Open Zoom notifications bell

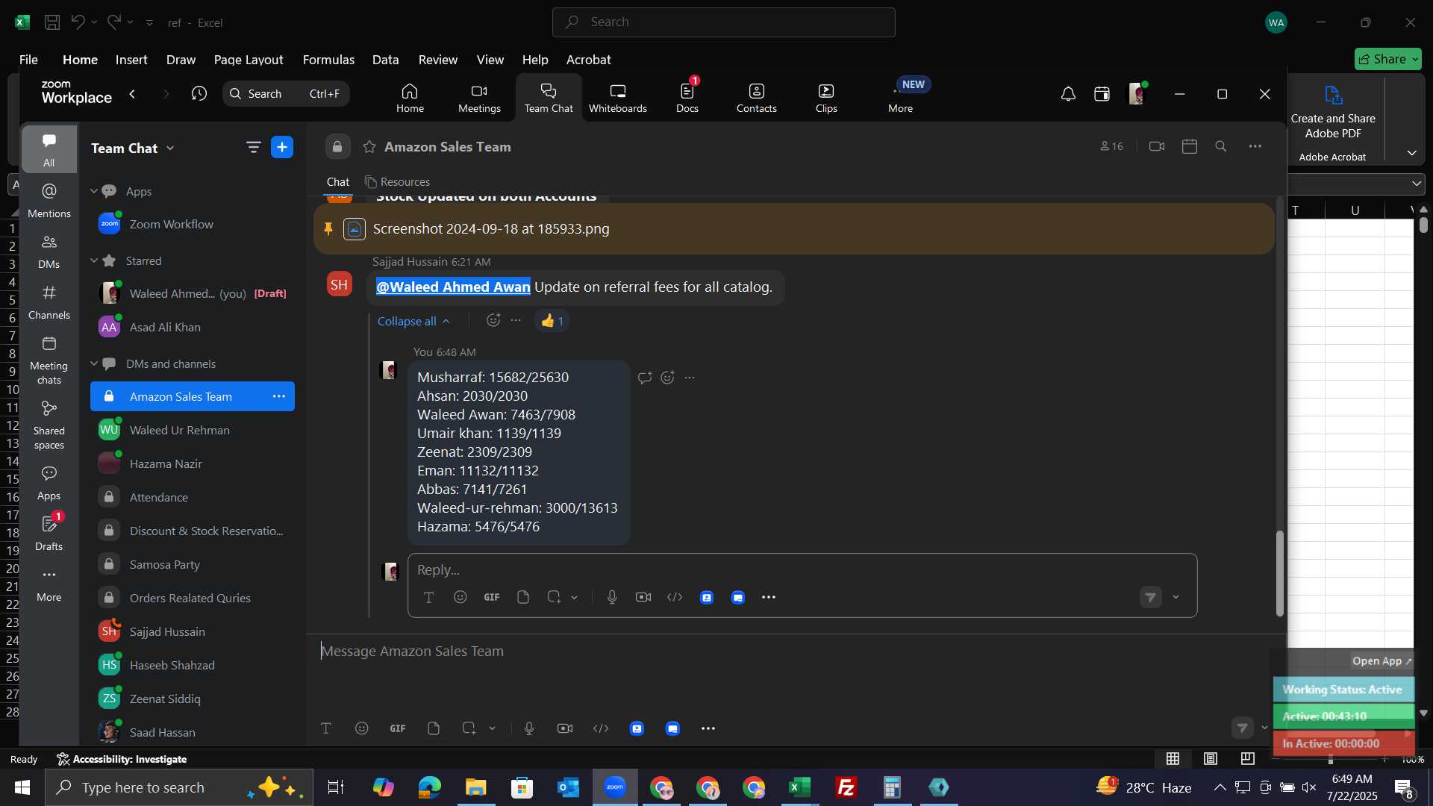pyautogui.click(x=1068, y=94)
